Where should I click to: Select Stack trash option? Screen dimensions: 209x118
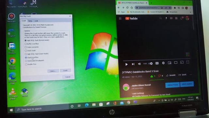pyautogui.click(x=30, y=50)
